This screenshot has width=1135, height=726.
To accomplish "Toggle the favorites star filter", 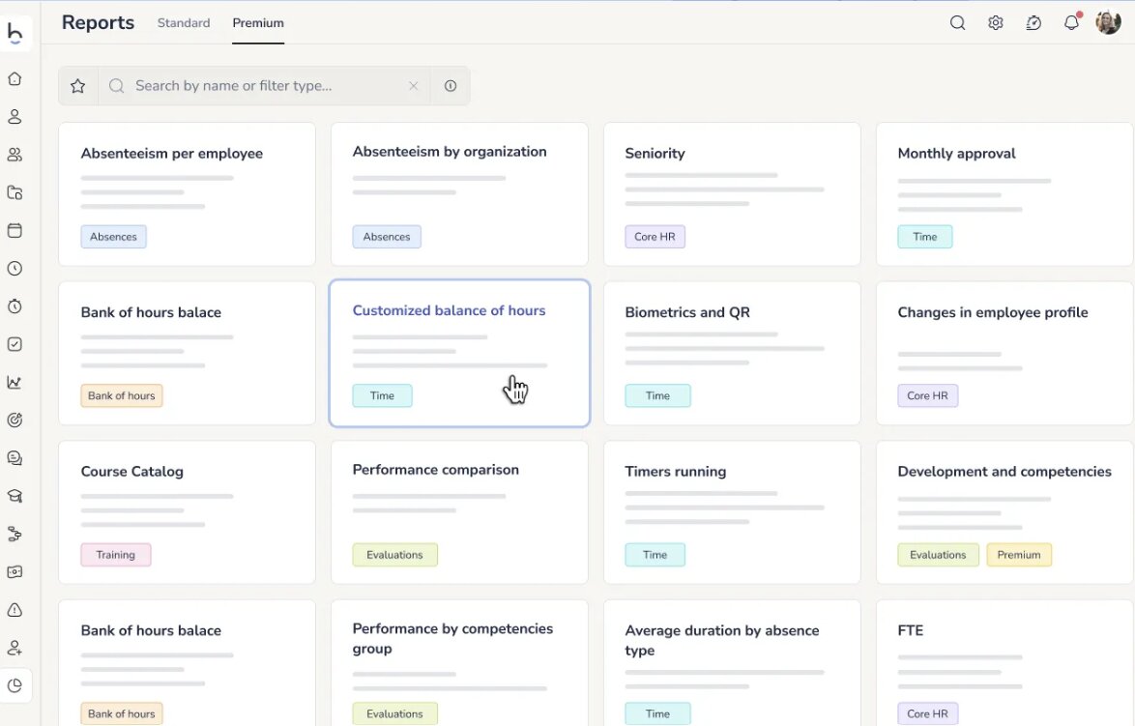I will (x=78, y=86).
